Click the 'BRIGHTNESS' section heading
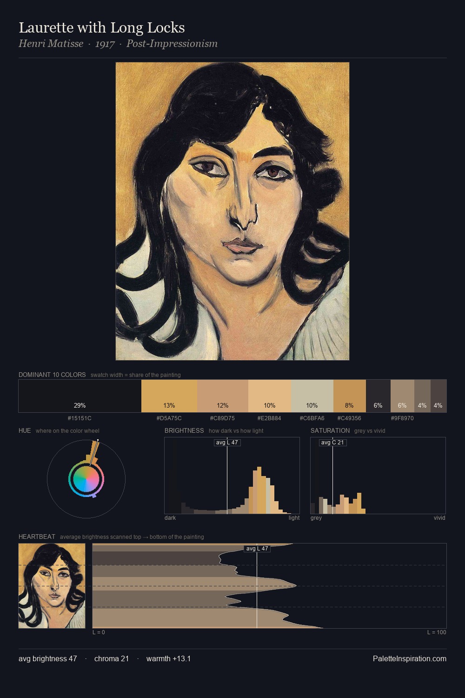465x698 pixels. click(x=184, y=430)
